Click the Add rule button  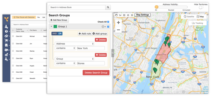pyautogui.click(x=85, y=34)
